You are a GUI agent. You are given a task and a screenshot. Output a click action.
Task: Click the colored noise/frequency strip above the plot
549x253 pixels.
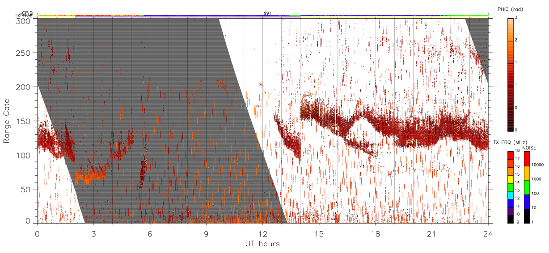[x=262, y=16]
